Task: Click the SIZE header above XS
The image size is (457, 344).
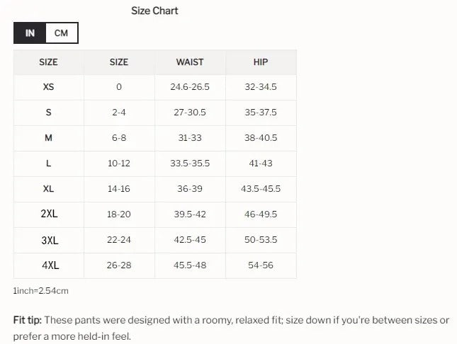Action: (48, 62)
